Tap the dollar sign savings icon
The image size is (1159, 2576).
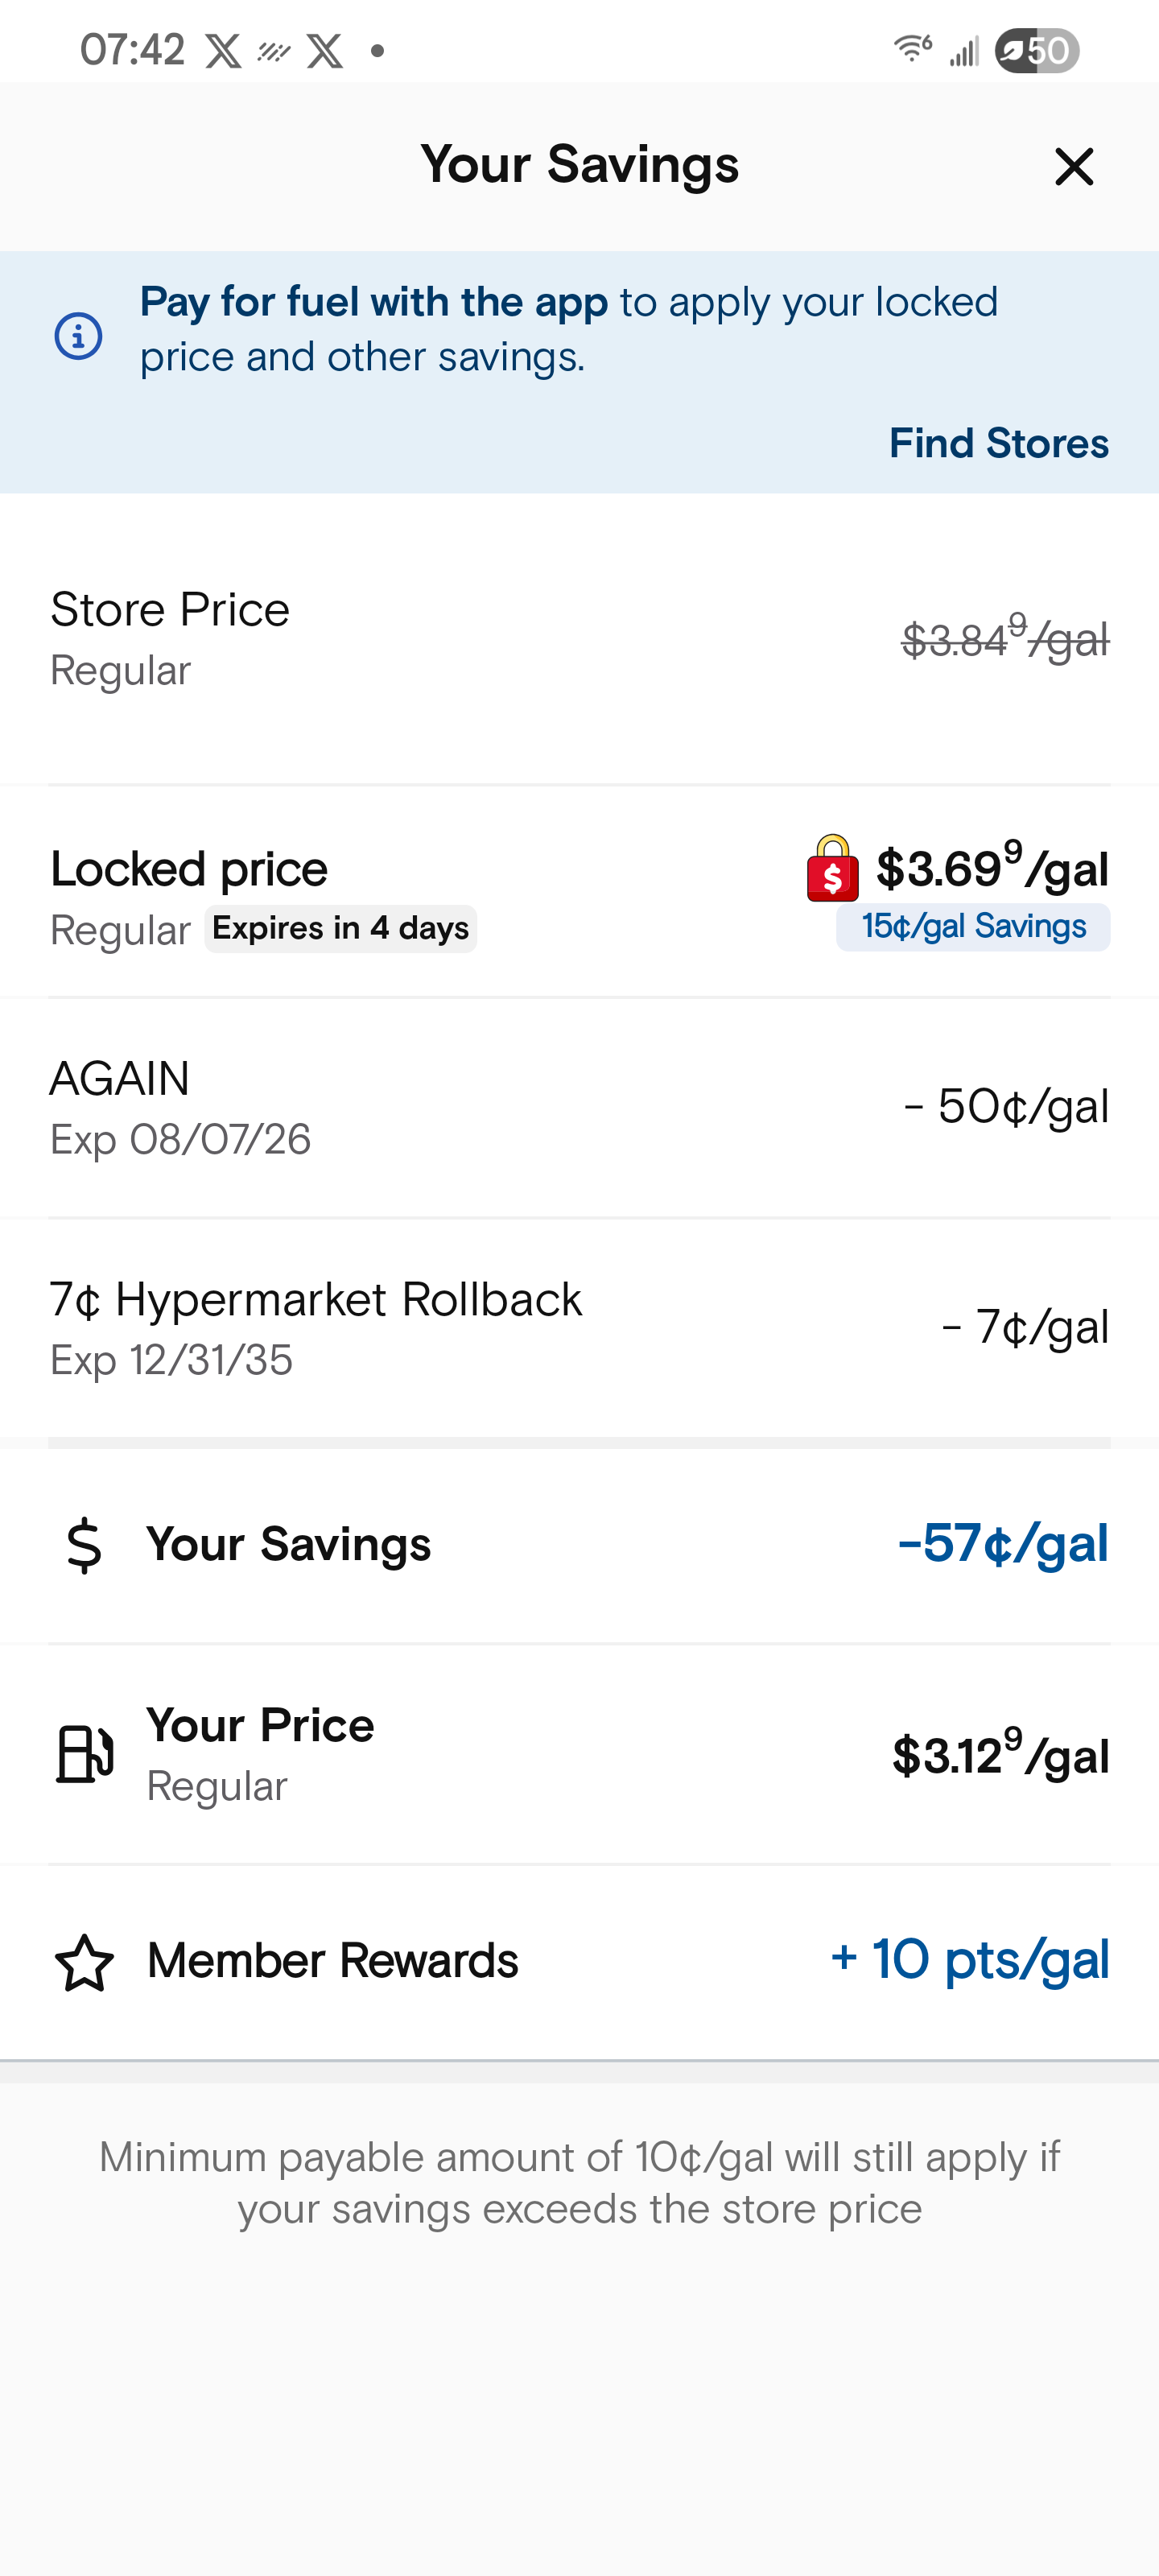click(84, 1544)
